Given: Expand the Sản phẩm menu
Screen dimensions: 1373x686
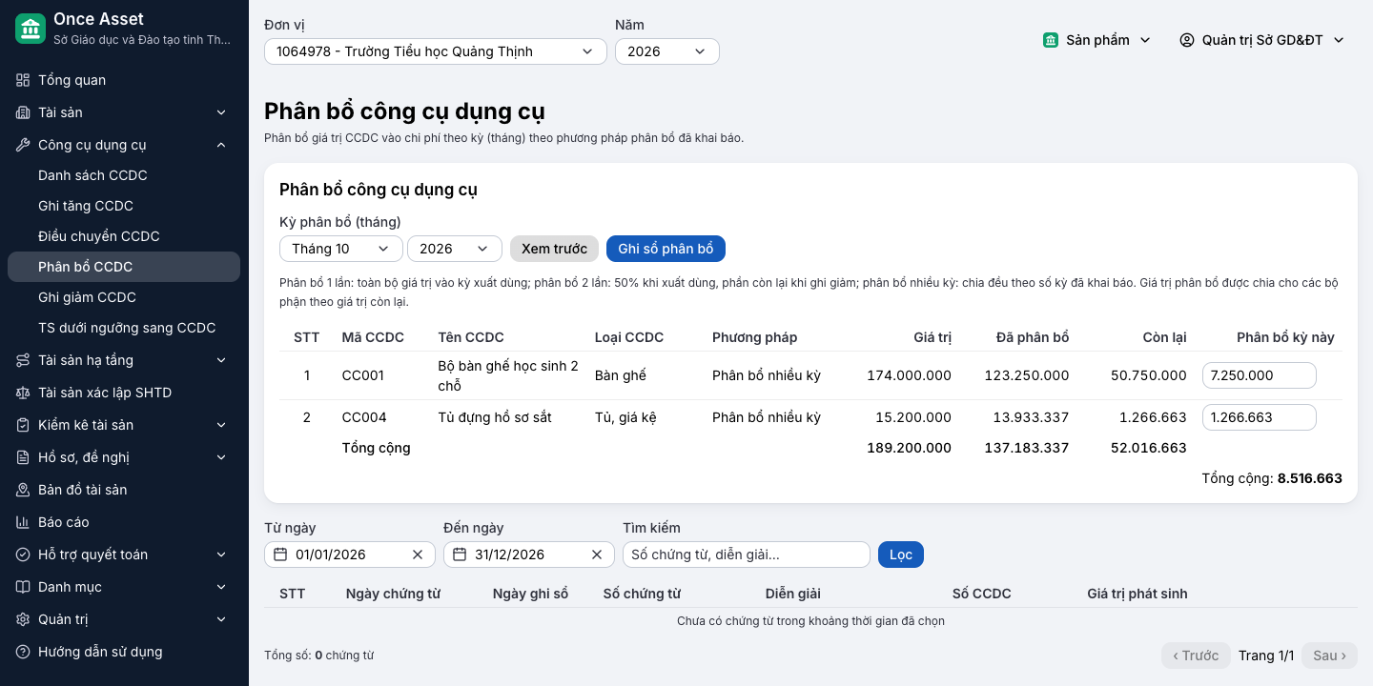Looking at the screenshot, I should (1097, 40).
